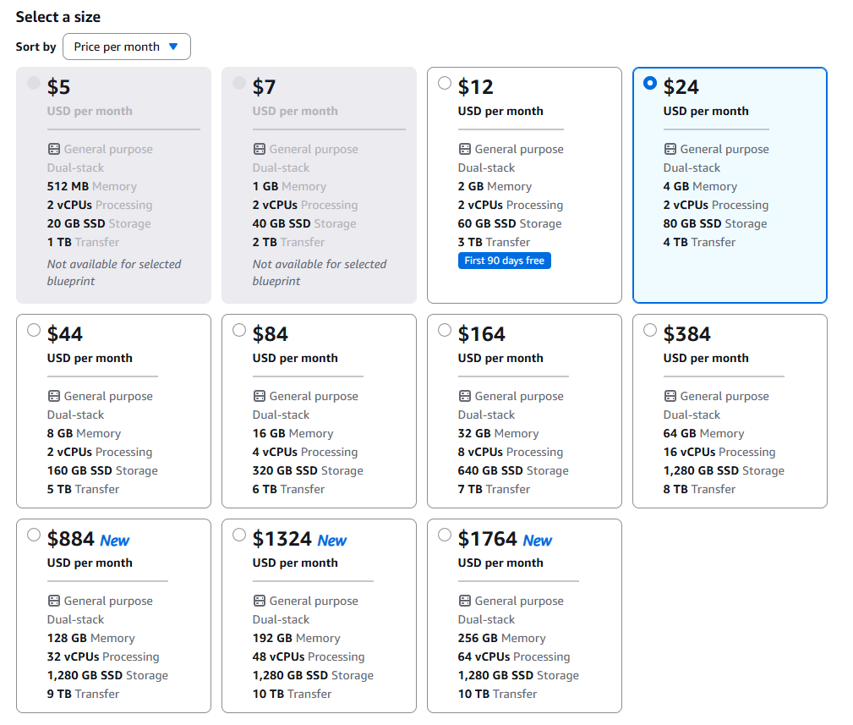
Task: Choose the $84 plan radio button
Action: 239,330
